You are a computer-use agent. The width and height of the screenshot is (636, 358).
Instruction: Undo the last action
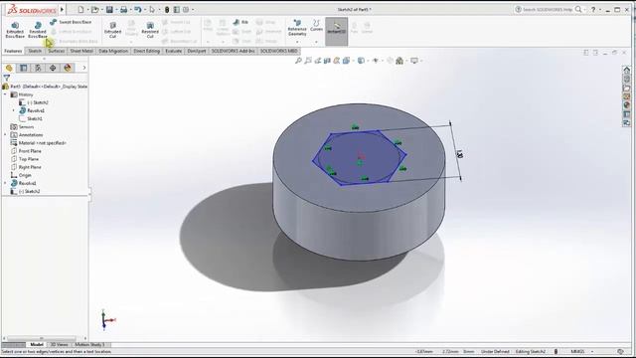pos(138,9)
